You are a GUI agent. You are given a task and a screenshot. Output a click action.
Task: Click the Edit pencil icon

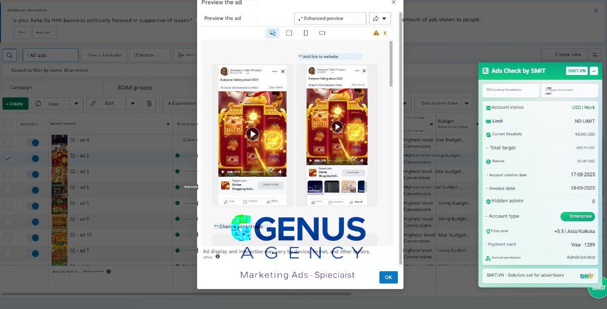[x=93, y=103]
